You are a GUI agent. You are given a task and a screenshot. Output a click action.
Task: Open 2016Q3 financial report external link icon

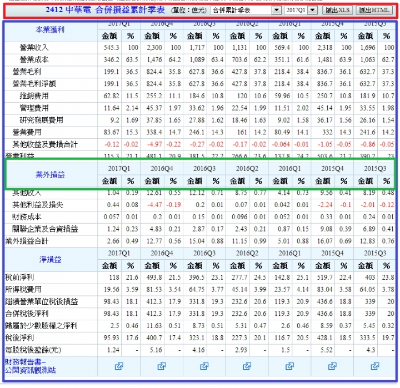coord(204,366)
